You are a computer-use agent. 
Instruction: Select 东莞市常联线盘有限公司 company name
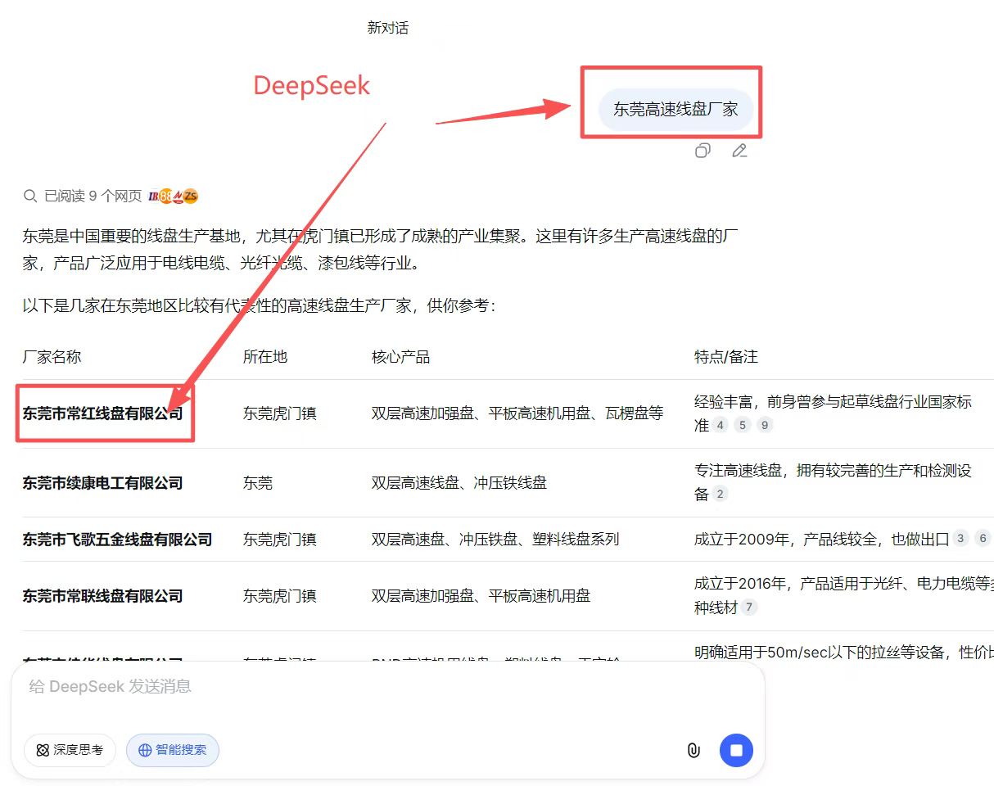(102, 596)
